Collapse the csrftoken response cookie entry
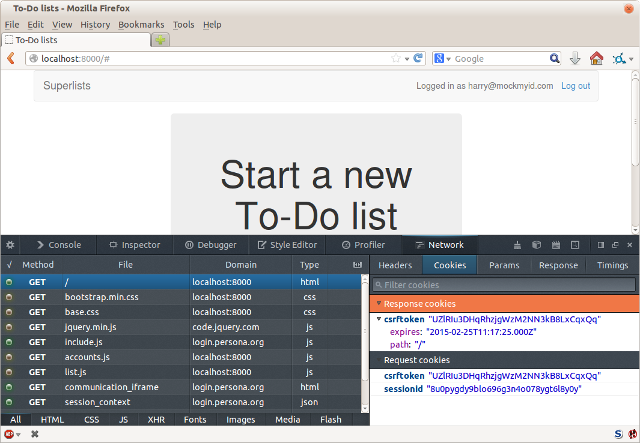The image size is (640, 443). pyautogui.click(x=378, y=319)
